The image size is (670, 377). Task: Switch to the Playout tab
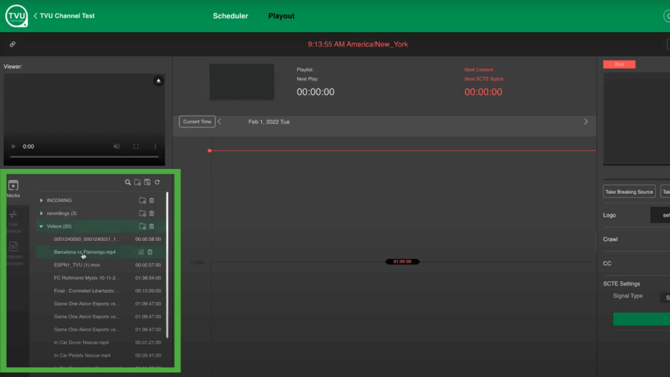[x=281, y=16]
